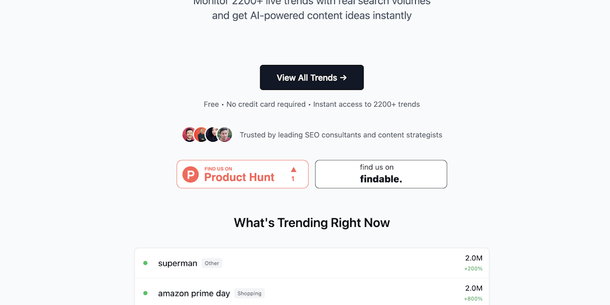Click the 'What's Trending Right Now' heading
Viewport: 610px width, 305px height.
[312, 223]
